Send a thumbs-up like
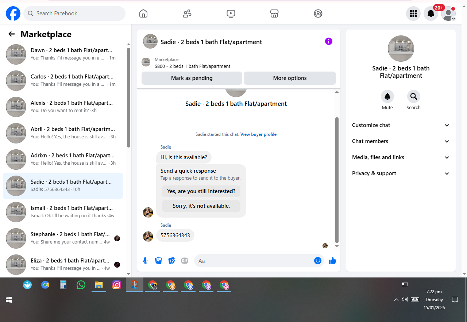 pos(332,261)
